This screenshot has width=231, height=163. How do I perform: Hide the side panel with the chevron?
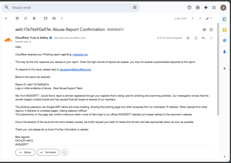[x=224, y=157]
